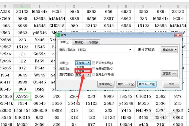The height and width of the screenshot is (126, 189).
Task: Select the cell containing 2562
Action: point(160,96)
